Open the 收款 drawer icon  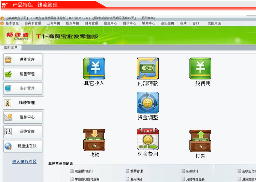94,140
